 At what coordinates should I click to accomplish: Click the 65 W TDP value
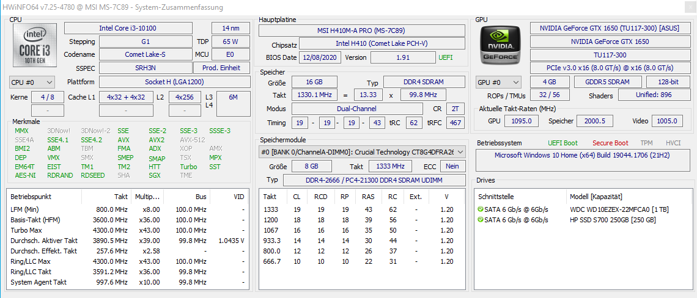click(230, 42)
